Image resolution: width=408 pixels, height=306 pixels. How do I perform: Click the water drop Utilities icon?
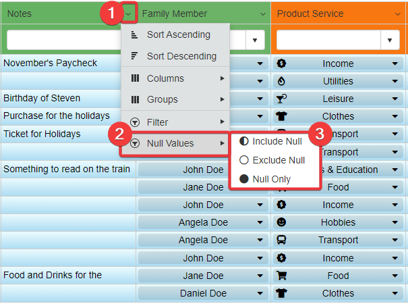(281, 81)
